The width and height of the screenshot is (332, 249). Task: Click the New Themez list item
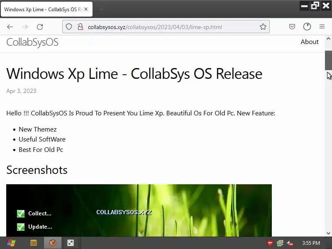pyautogui.click(x=38, y=129)
